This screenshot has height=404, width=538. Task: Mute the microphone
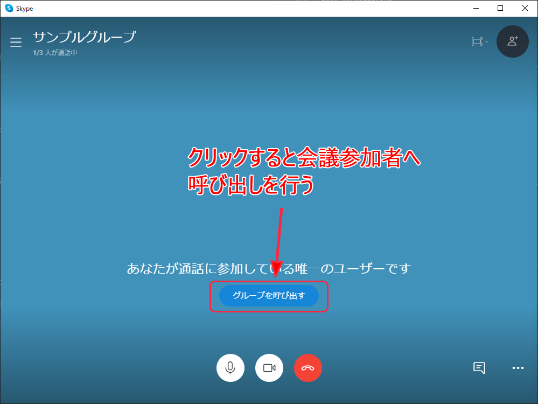click(x=230, y=368)
